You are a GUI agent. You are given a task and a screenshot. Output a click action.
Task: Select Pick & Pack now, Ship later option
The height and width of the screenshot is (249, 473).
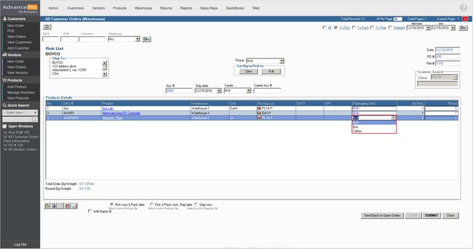pos(151,204)
